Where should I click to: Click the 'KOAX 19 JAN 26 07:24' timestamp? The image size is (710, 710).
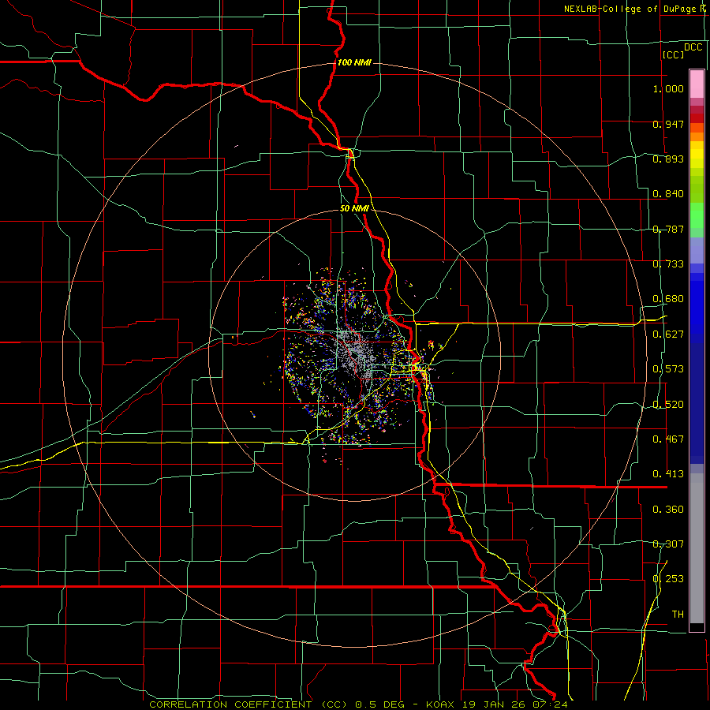pos(497,704)
